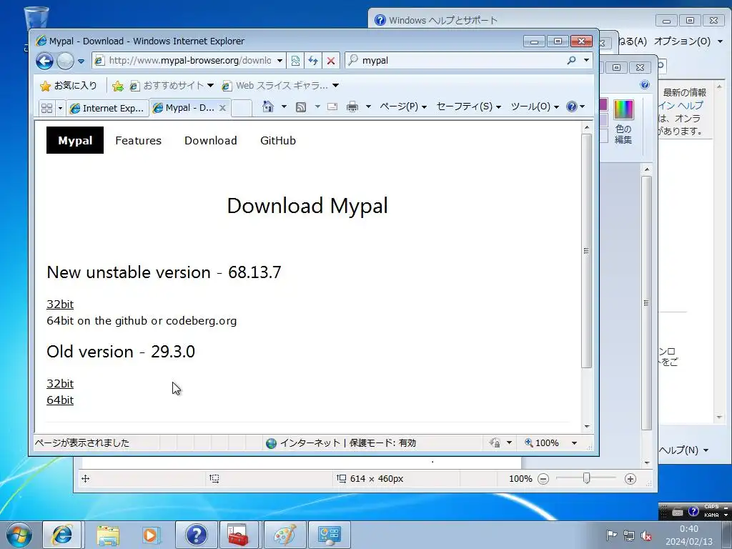Click the search magnifier button

571,60
